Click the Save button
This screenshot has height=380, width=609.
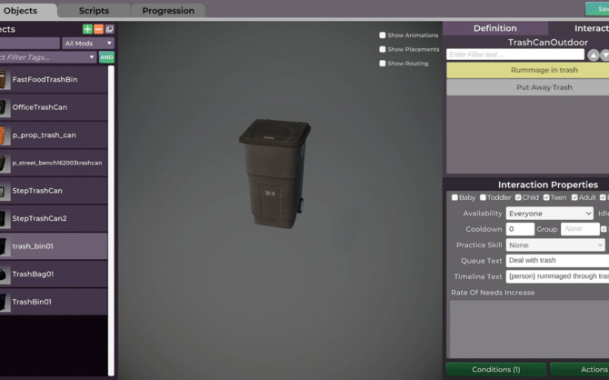597,9
